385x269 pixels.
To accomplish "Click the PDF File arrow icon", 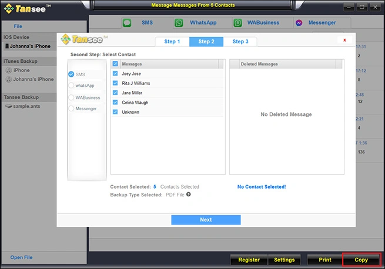I will coord(189,195).
